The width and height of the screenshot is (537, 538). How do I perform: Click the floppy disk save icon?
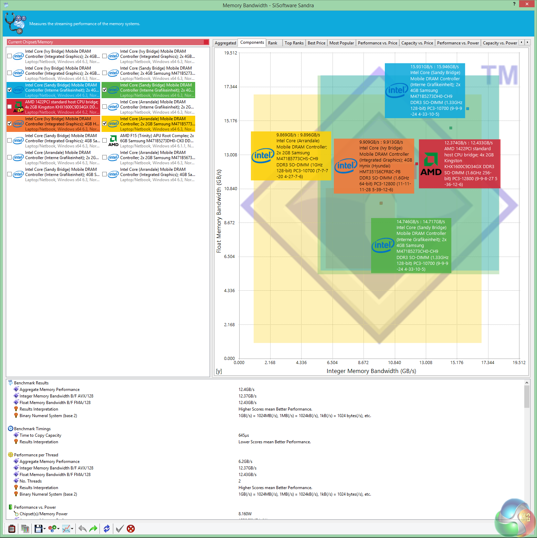click(x=38, y=528)
